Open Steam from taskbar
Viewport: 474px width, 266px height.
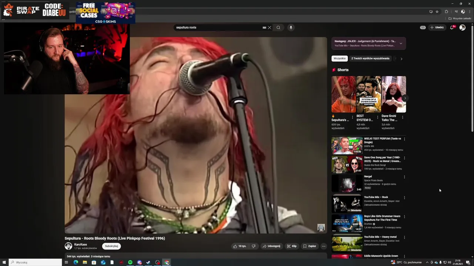[x=148, y=262]
